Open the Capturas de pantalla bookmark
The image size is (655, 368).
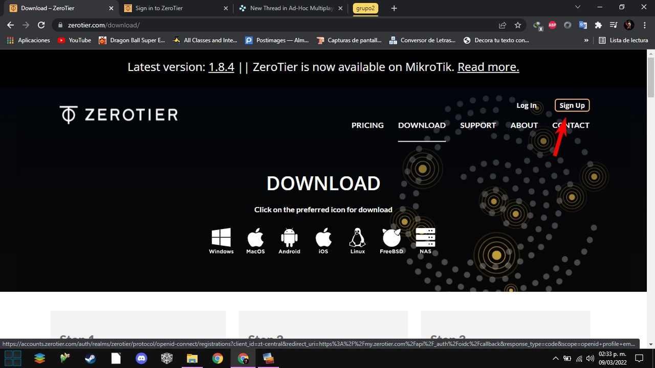pyautogui.click(x=350, y=40)
